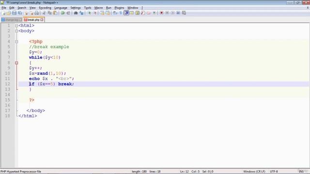This screenshot has height=174, width=310.
Task: Toggle Show All Characters paragraph icon
Action: click(121, 13)
